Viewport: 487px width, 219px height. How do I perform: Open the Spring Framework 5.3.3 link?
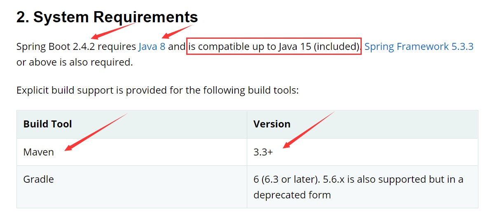(x=419, y=47)
